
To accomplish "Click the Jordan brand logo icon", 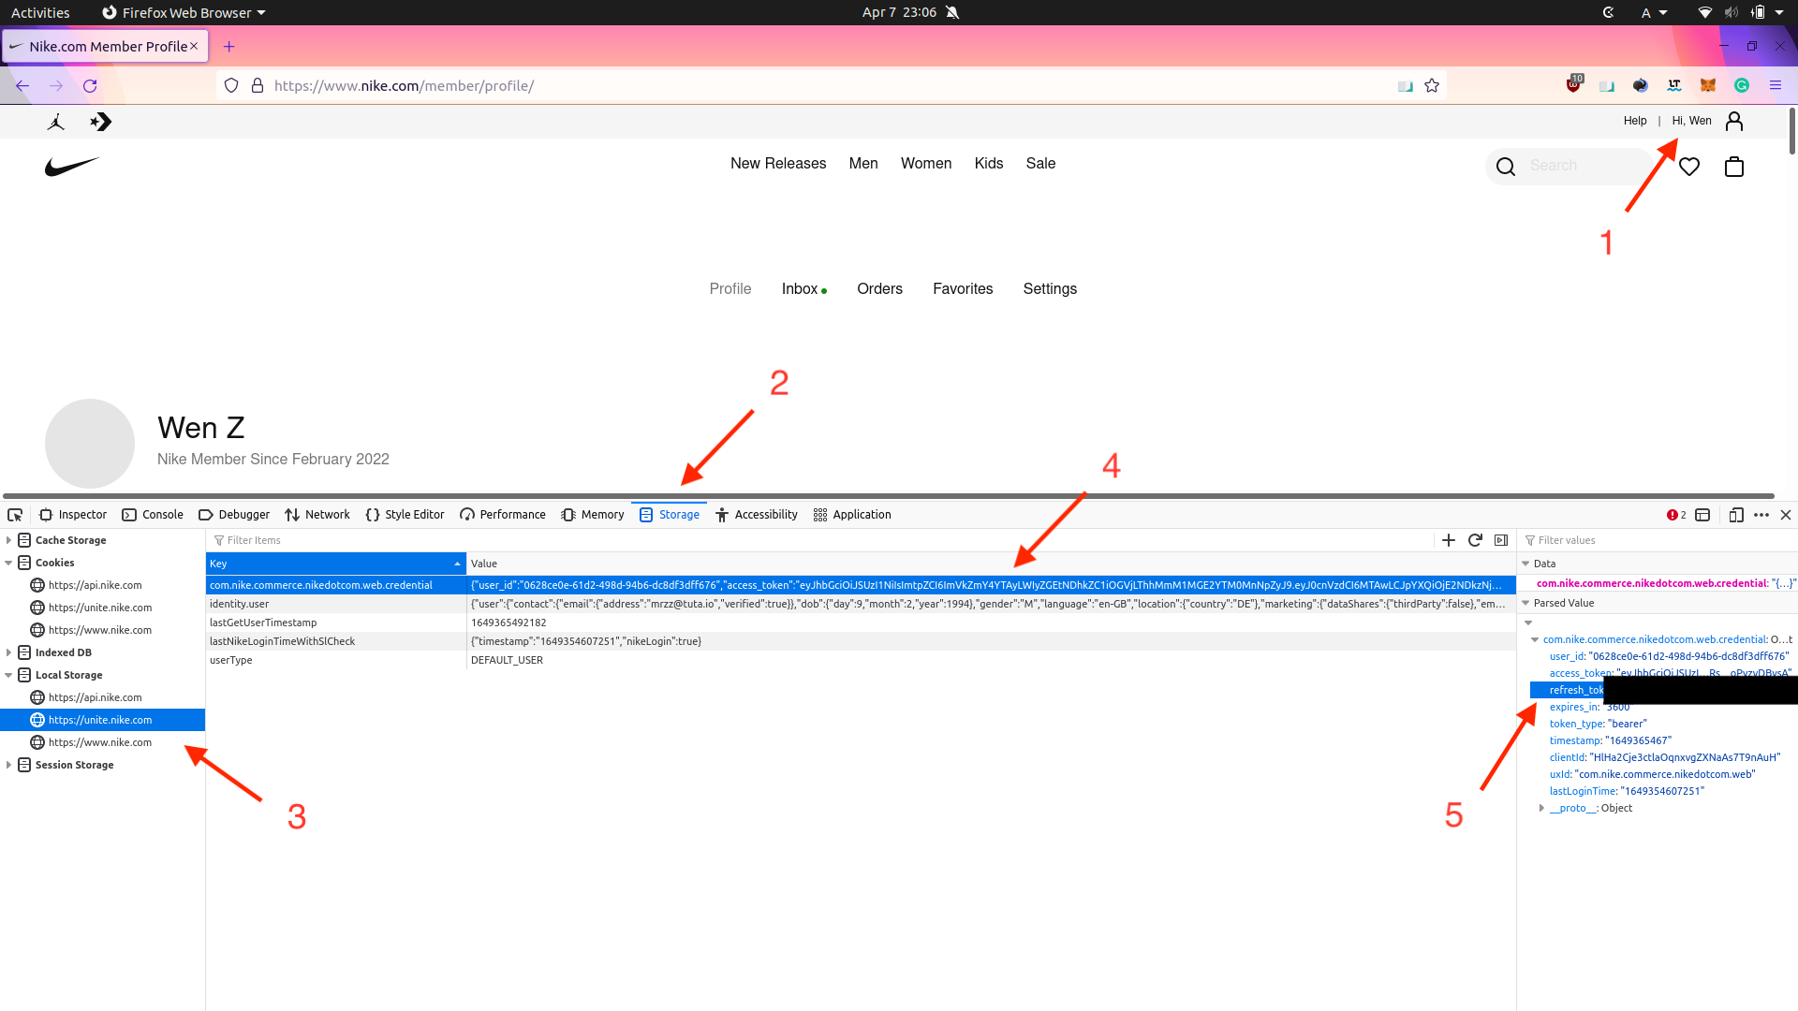I will (56, 122).
